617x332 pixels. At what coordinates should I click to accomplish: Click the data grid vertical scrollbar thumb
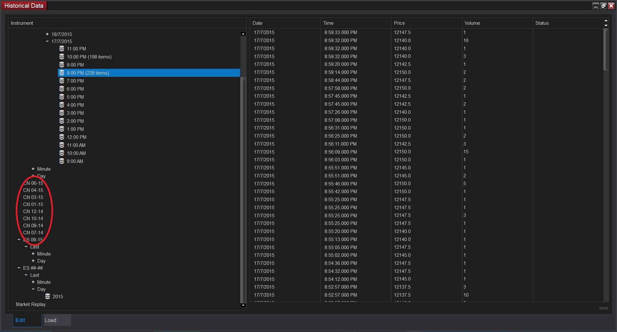pos(606,49)
